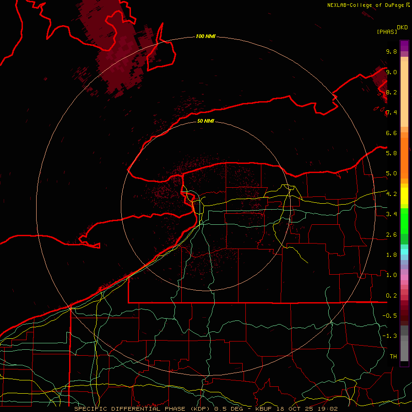Image resolution: width=412 pixels, height=412 pixels.
Task: Select the 3.4 value on the scale
Action: (391, 214)
